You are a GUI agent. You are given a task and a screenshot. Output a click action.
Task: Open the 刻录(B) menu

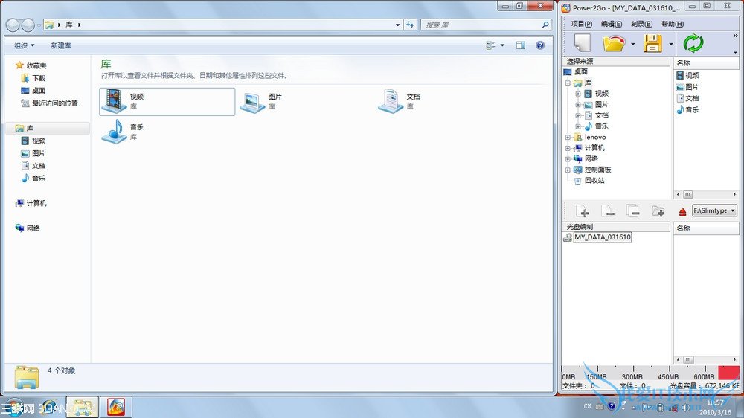point(641,24)
